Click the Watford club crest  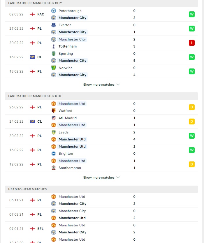click(x=54, y=111)
